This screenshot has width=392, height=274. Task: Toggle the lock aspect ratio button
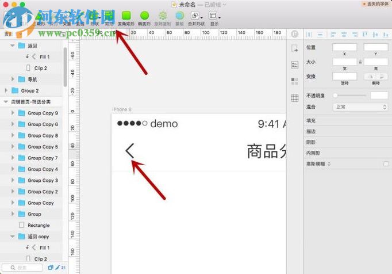point(360,62)
